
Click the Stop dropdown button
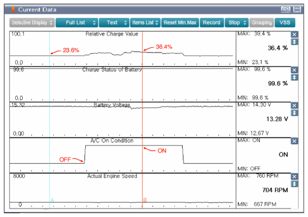(x=237, y=23)
